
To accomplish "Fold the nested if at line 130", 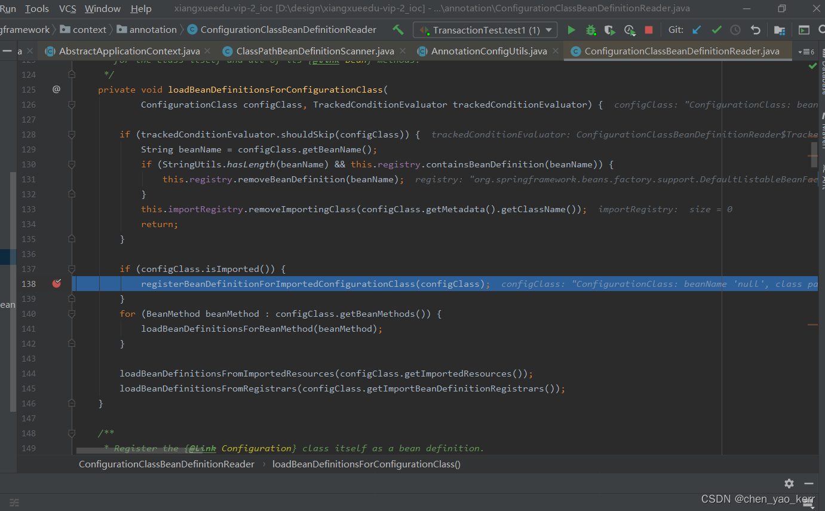I will [x=72, y=164].
